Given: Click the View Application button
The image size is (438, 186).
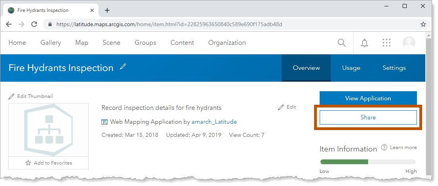Looking at the screenshot, I should click(368, 98).
